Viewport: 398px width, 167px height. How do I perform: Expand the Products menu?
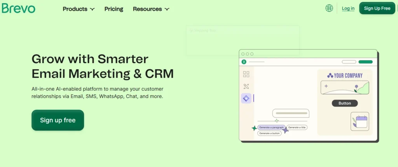79,9
